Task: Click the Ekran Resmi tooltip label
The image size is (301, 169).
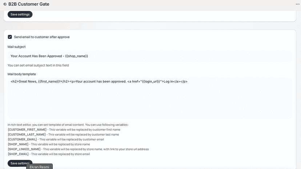Action: coord(39,167)
